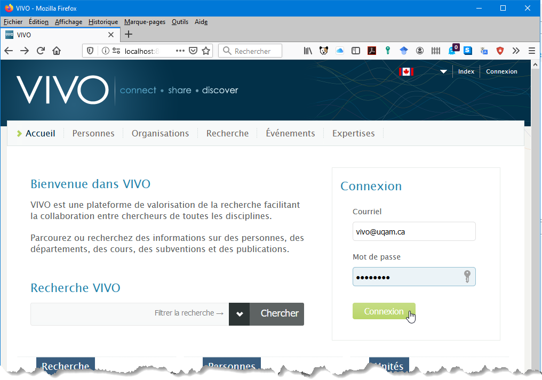Click the green Connexion login button
Image resolution: width=542 pixels, height=380 pixels.
(x=384, y=311)
